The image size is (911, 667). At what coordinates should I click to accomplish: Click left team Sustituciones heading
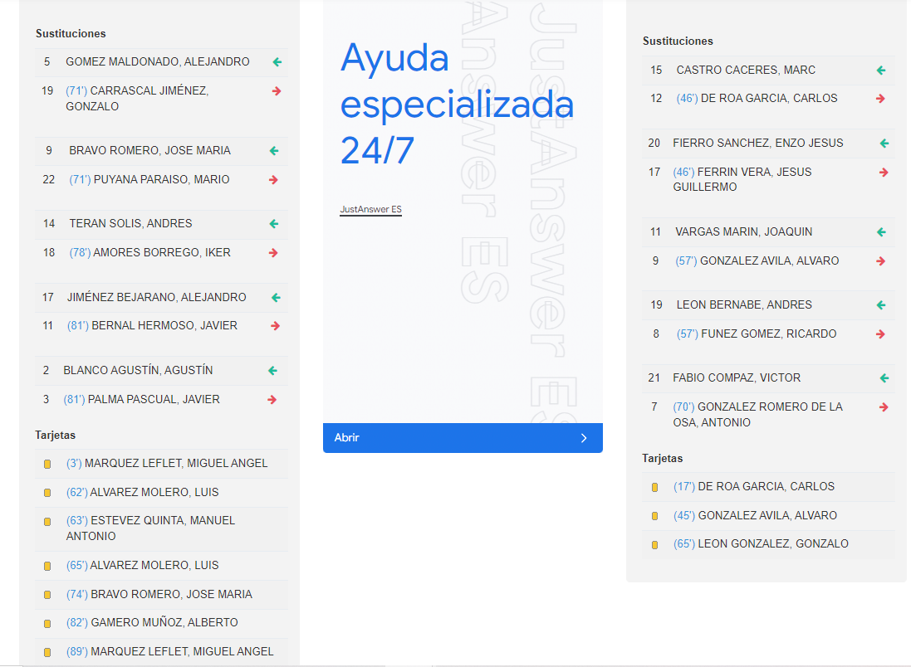(71, 34)
